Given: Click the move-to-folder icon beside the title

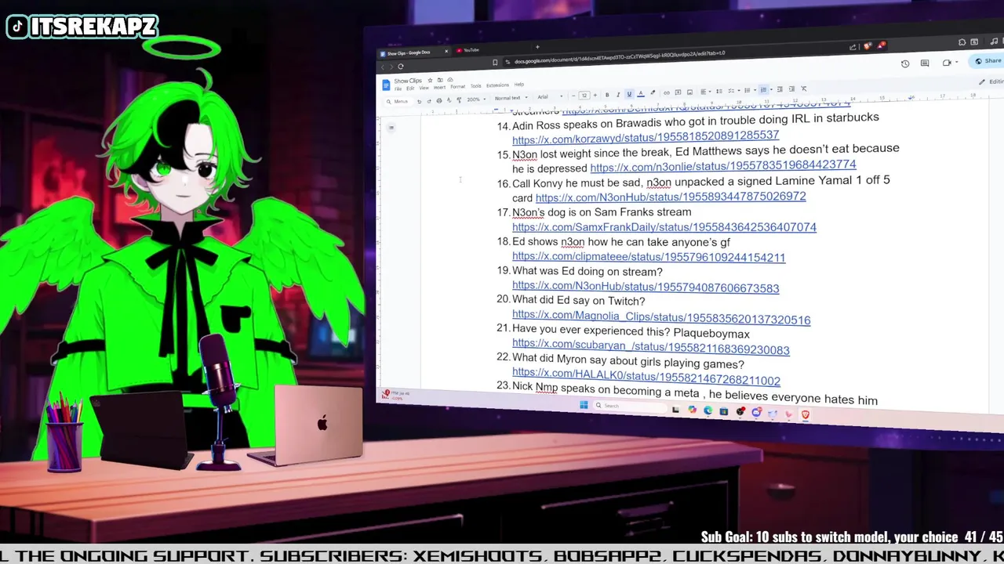Looking at the screenshot, I should [x=440, y=80].
